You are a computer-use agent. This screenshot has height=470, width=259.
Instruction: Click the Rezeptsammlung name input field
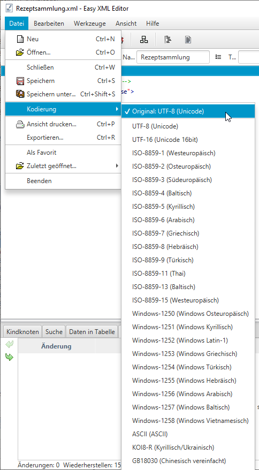(x=173, y=57)
